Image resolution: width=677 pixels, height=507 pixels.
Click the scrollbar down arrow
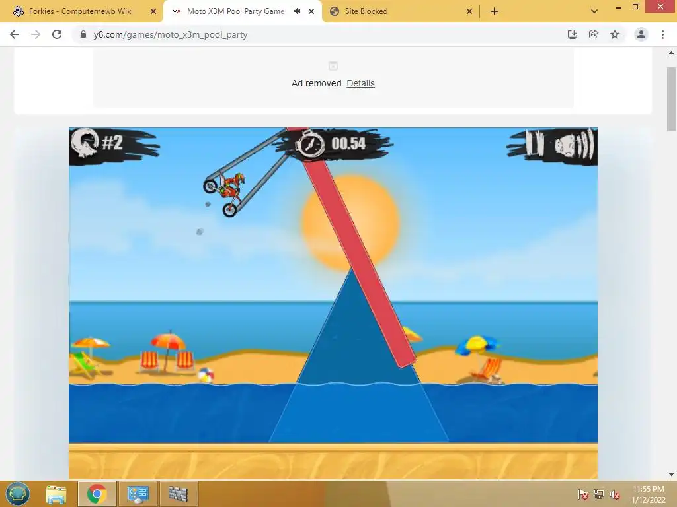[x=672, y=475]
